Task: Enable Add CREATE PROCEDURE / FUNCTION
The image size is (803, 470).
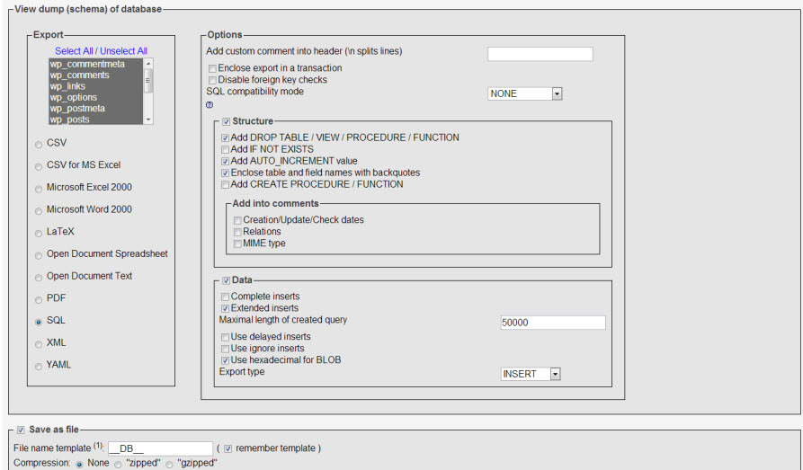Action: click(225, 185)
